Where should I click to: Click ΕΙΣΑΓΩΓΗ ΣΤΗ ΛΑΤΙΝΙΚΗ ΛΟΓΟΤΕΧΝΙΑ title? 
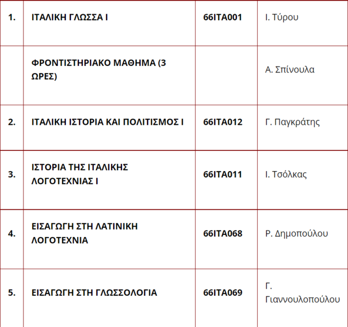point(84,233)
